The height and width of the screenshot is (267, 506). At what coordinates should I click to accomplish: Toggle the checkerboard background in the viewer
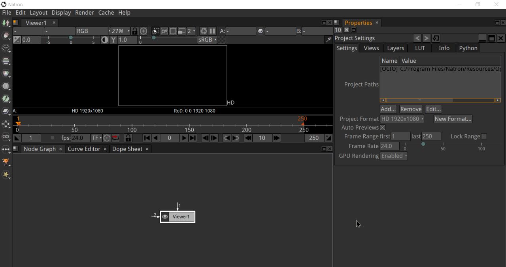click(x=221, y=39)
